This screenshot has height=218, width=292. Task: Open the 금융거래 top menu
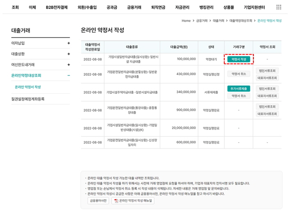coord(134,7)
